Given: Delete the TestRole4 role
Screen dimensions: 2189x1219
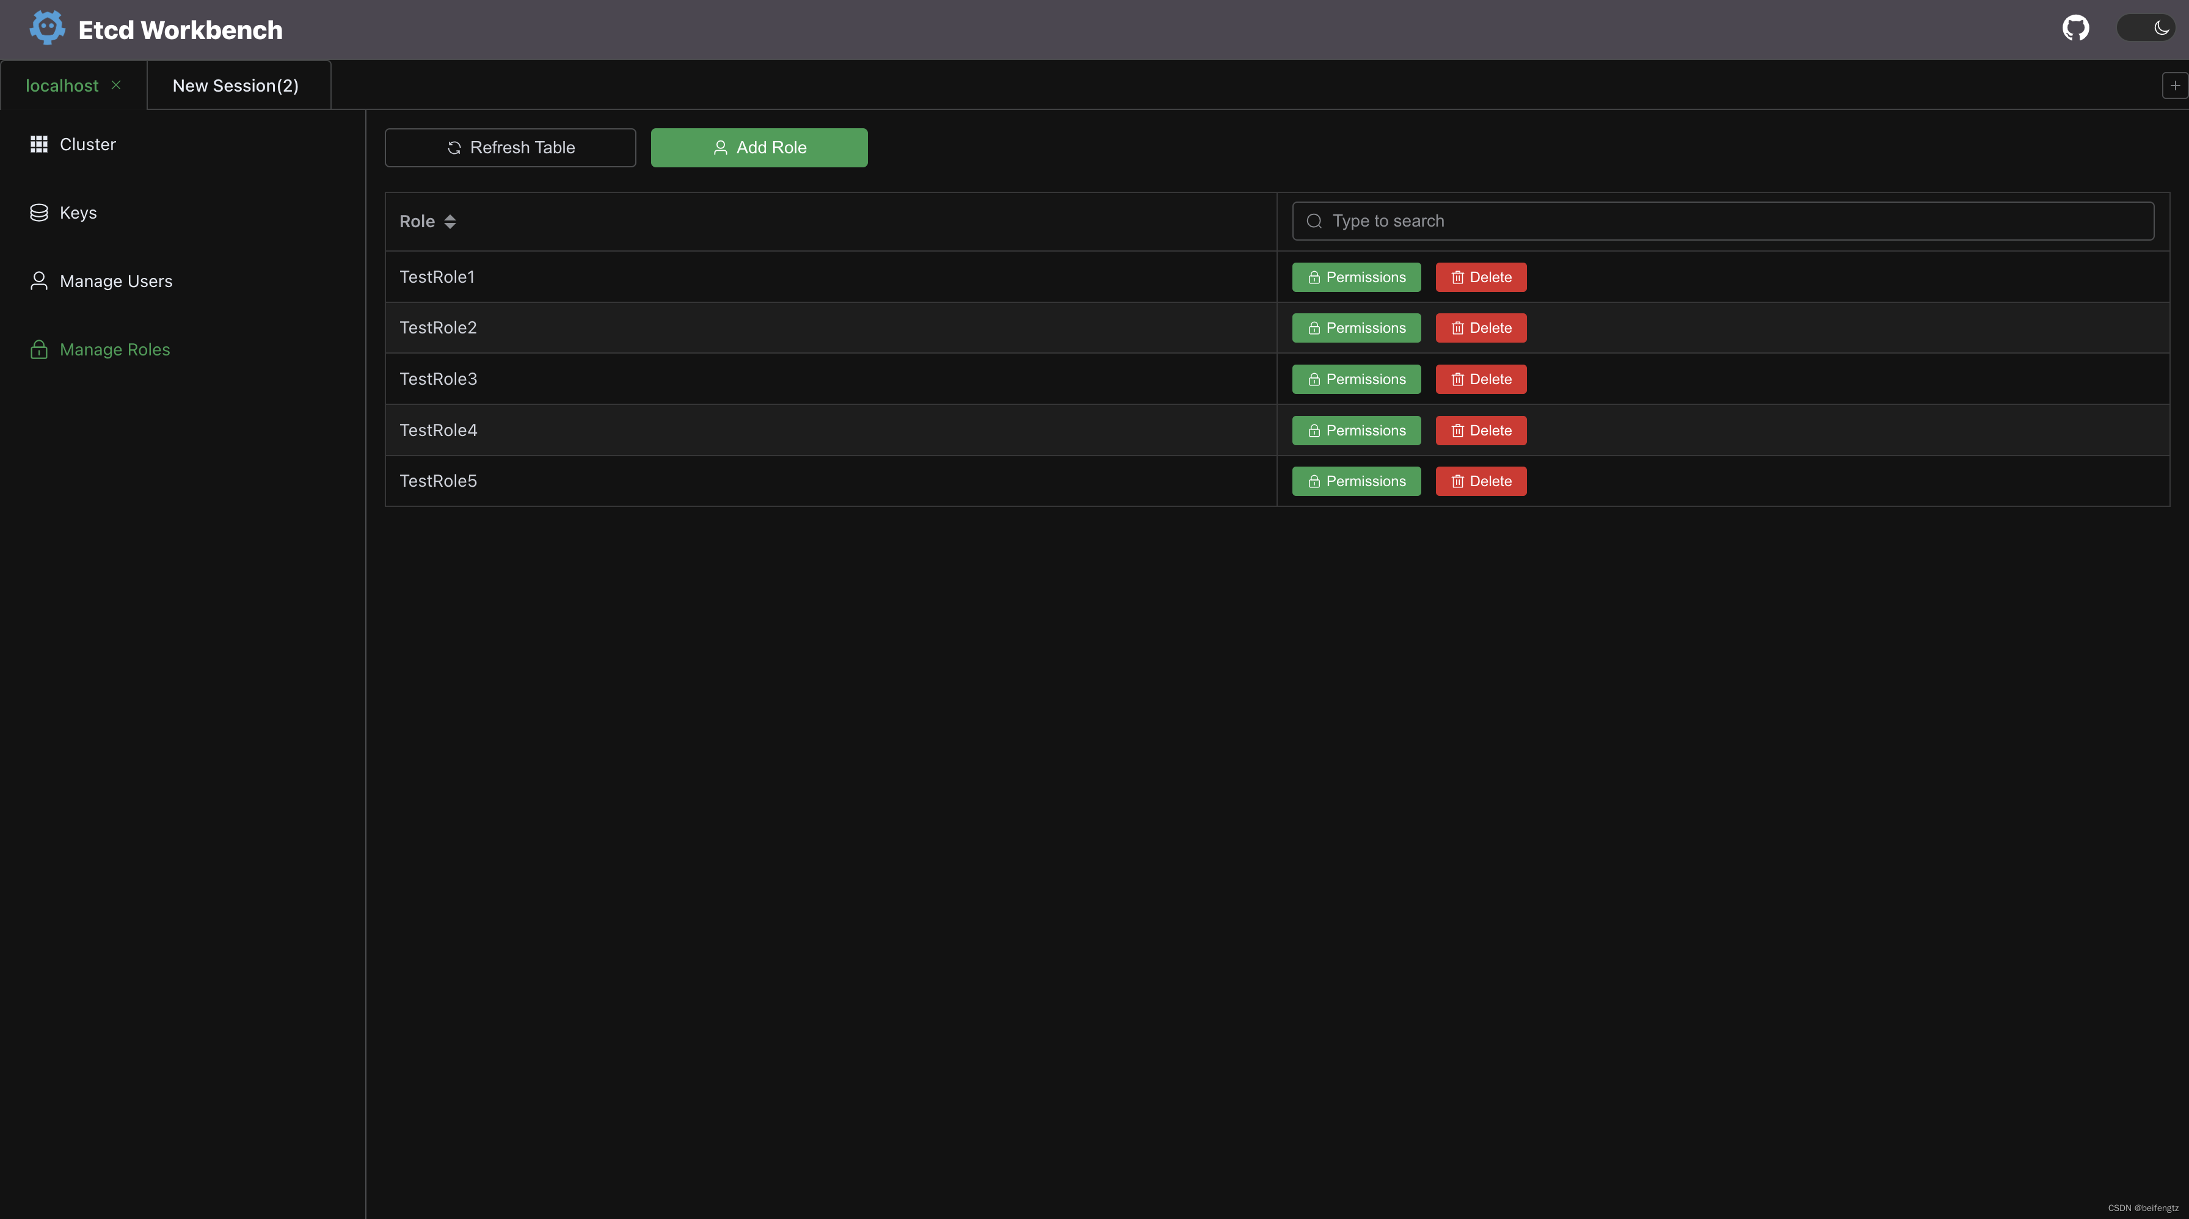Looking at the screenshot, I should 1481,431.
